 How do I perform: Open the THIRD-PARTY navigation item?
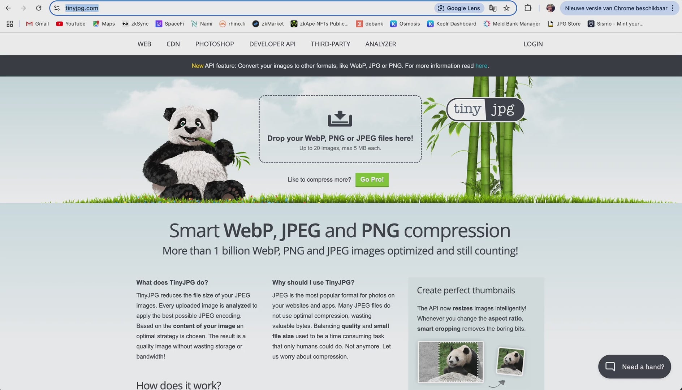(x=331, y=44)
